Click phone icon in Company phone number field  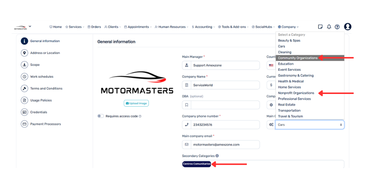[x=186, y=125]
